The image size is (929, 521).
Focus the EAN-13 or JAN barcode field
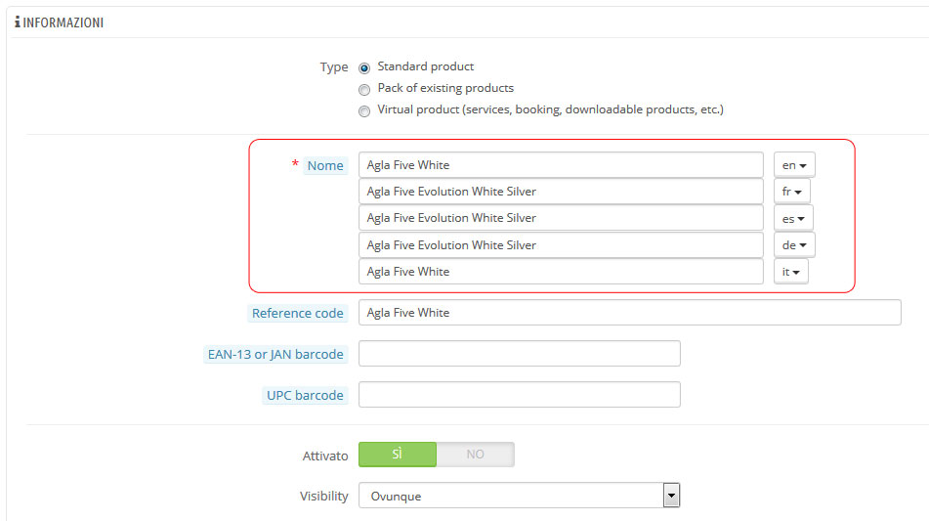(x=519, y=354)
